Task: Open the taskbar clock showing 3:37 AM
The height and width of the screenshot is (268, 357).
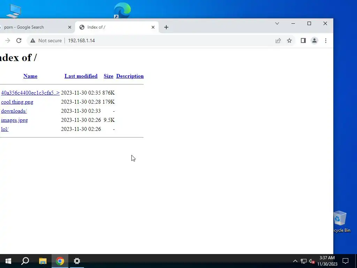Action: pos(327,261)
